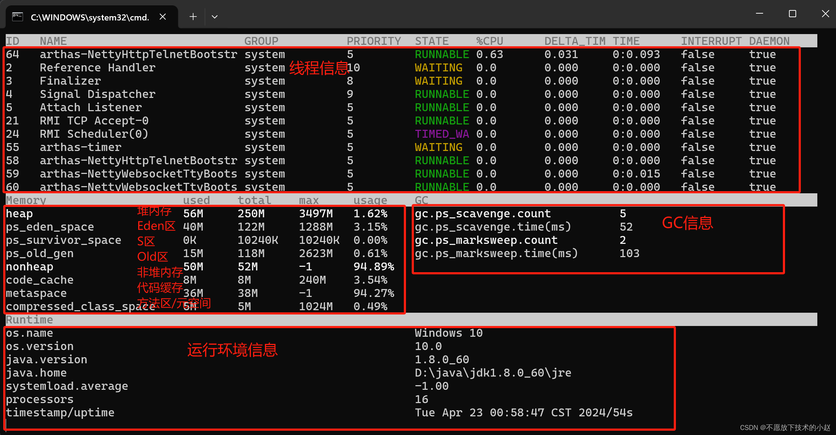Image resolution: width=836 pixels, height=435 pixels.
Task: Click the %CPU column header
Action: [x=489, y=41]
